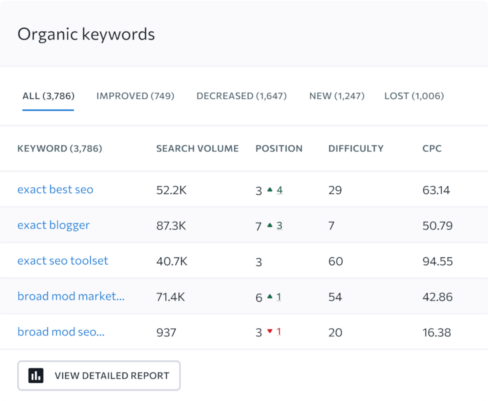Click the 'Organic keywords' heading
Viewport: 488px width, 401px height.
click(86, 35)
